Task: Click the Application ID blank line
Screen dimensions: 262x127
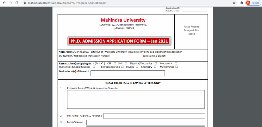Action: click(195, 11)
